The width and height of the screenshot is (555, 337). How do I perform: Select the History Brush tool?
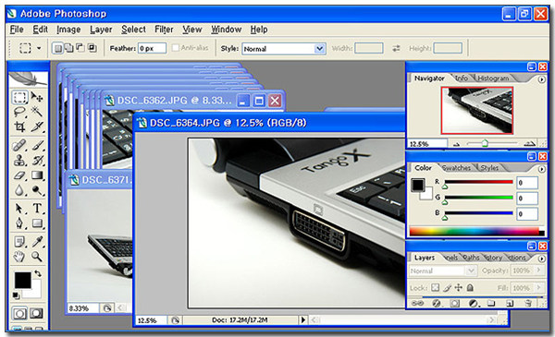click(37, 161)
